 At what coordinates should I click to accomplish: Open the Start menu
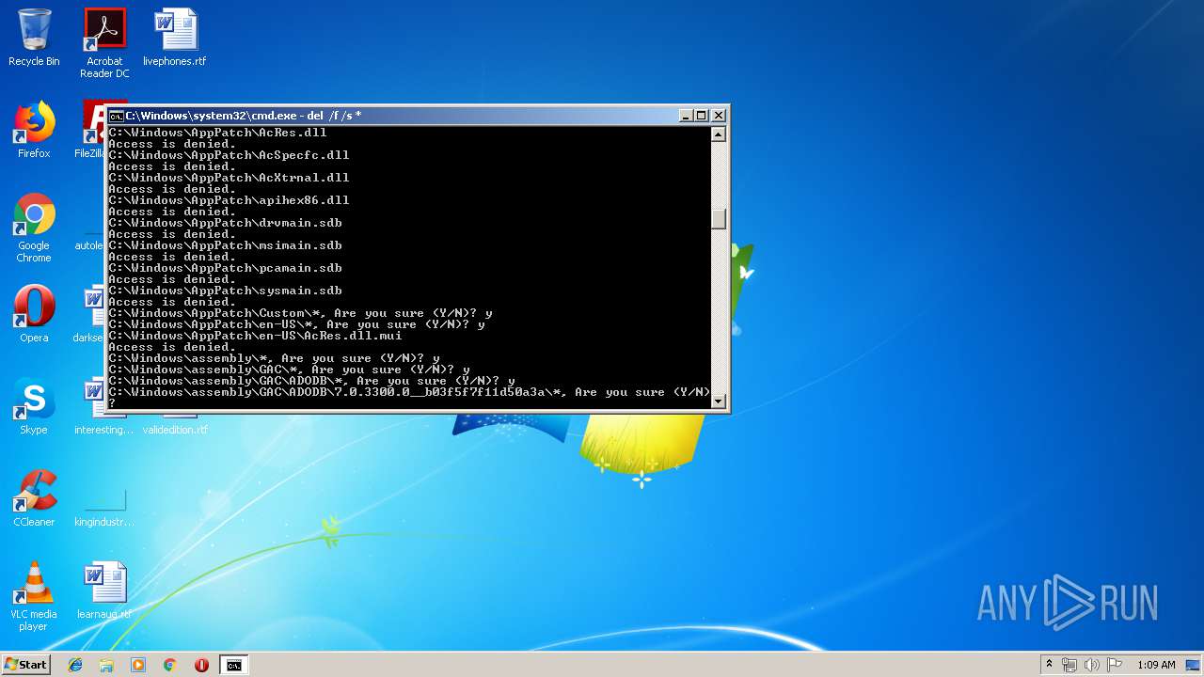pos(25,665)
